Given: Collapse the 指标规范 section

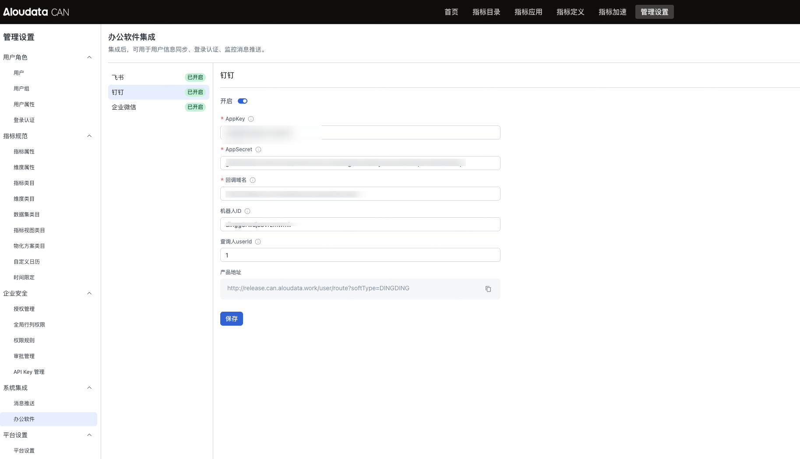Looking at the screenshot, I should tap(89, 136).
